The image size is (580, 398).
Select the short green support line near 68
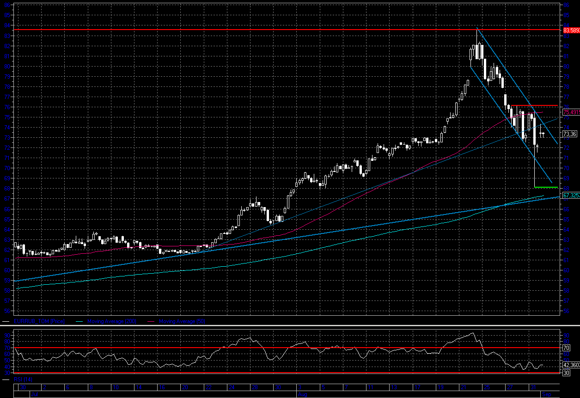546,187
